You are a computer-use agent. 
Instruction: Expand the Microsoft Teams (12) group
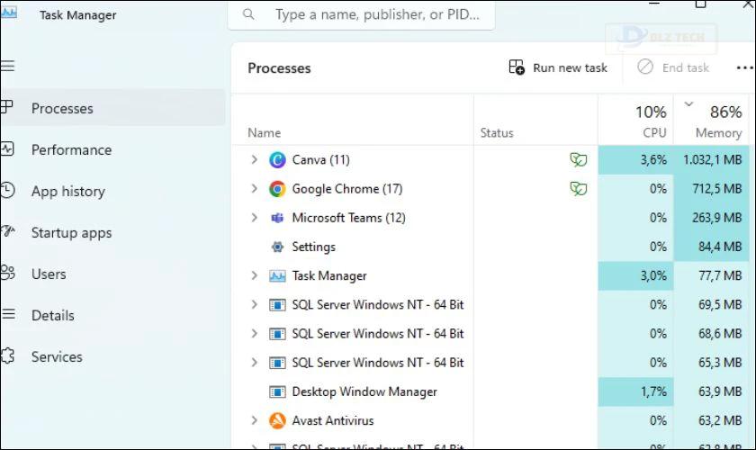click(254, 218)
